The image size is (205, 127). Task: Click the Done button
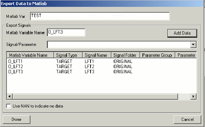pos(16,119)
